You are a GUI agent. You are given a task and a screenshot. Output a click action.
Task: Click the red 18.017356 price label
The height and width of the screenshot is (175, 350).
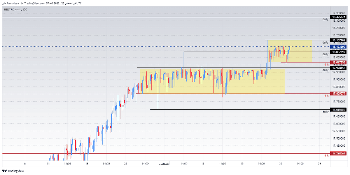(x=339, y=62)
